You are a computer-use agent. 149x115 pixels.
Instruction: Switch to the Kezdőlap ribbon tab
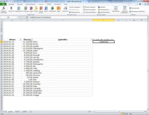[11, 4]
